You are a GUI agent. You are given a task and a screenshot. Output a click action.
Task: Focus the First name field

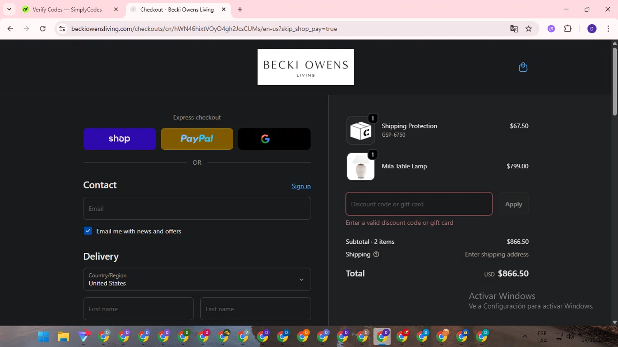[x=138, y=309]
